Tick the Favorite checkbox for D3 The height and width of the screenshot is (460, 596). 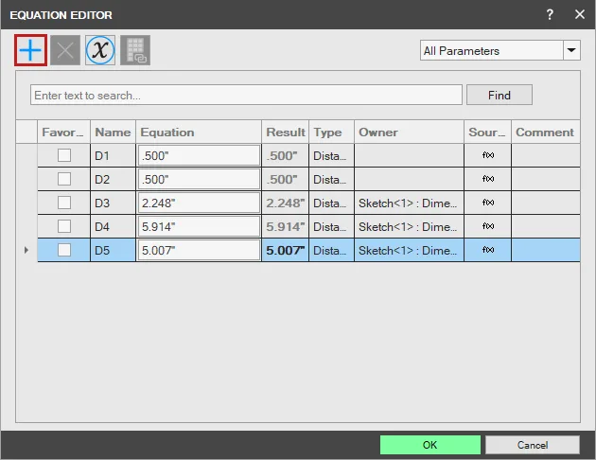tap(64, 203)
